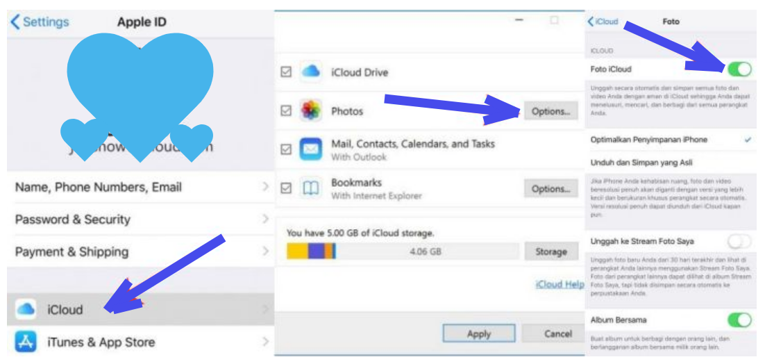Click the iCloud Drive label

click(360, 73)
